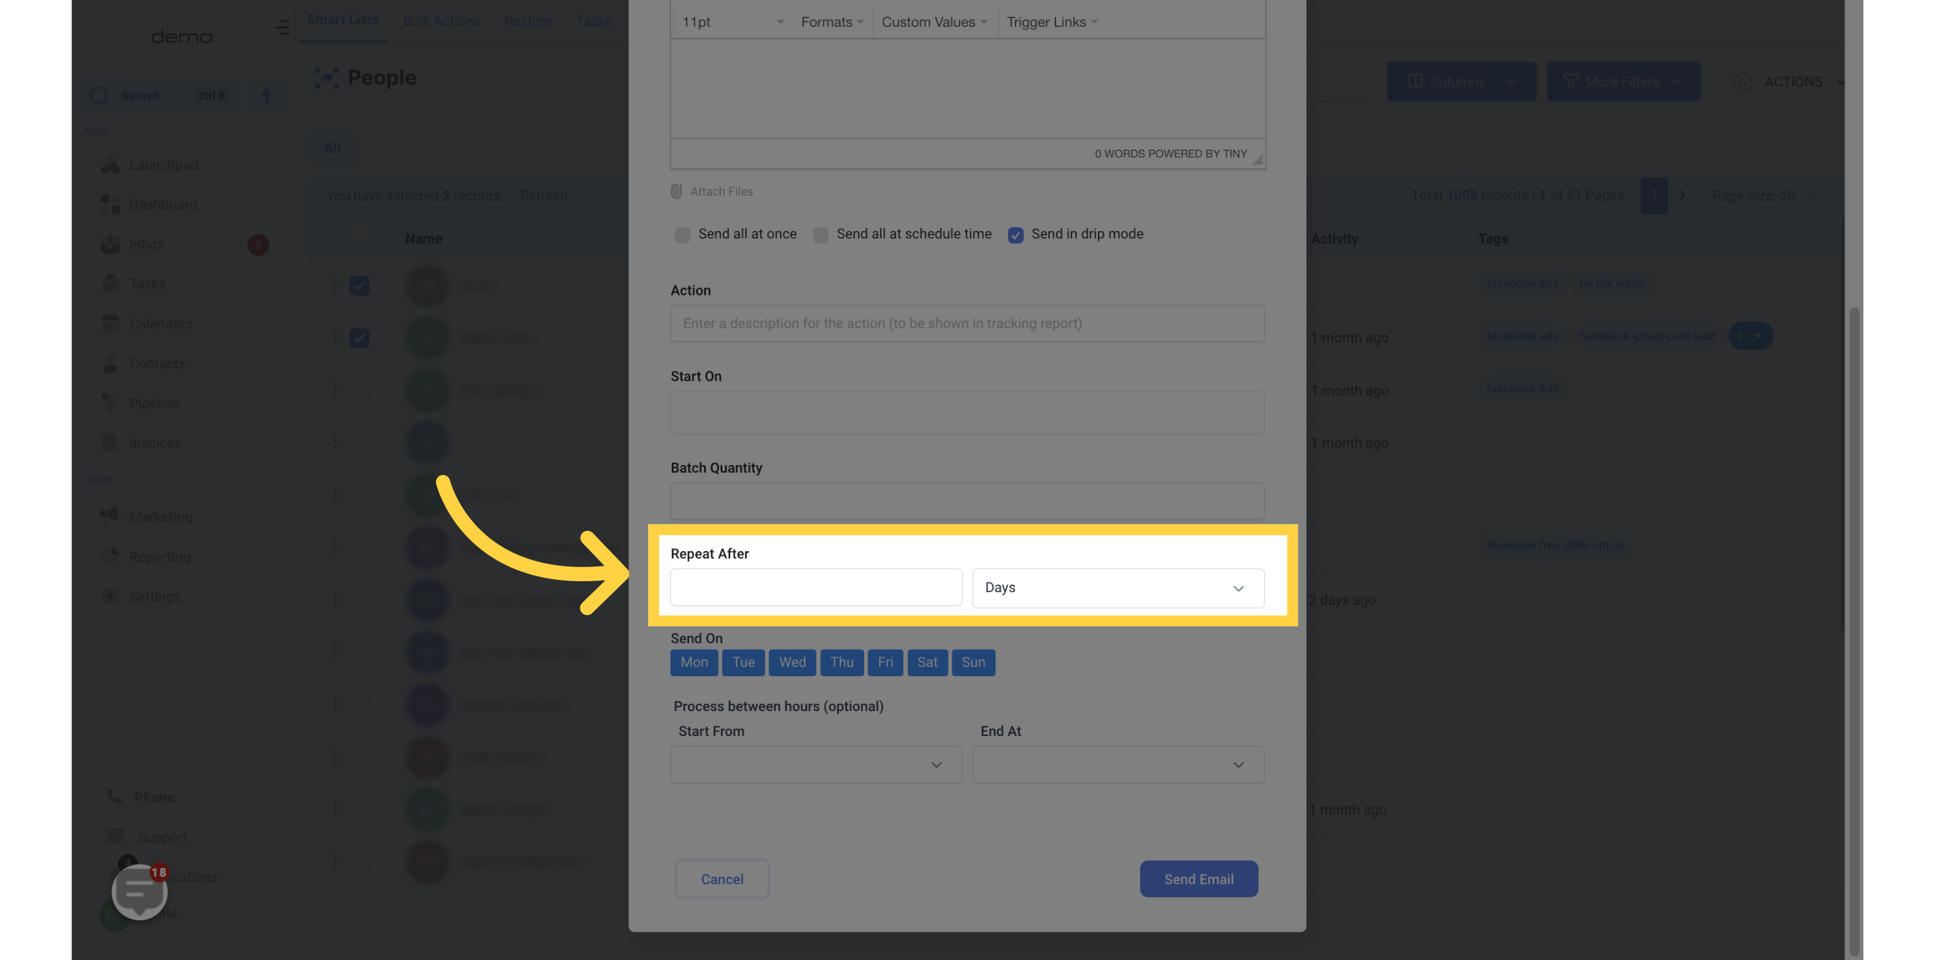Switch to Bulk Actions tab

(x=441, y=21)
